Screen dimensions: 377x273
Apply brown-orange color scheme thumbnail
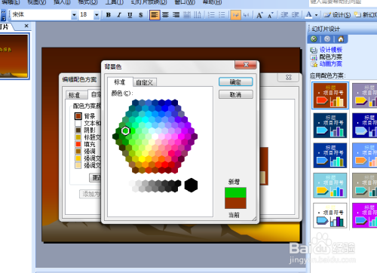tap(330, 96)
